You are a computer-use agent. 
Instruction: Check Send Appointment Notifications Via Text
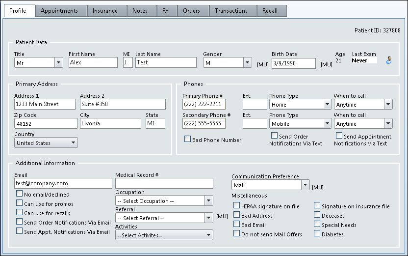tap(339, 136)
